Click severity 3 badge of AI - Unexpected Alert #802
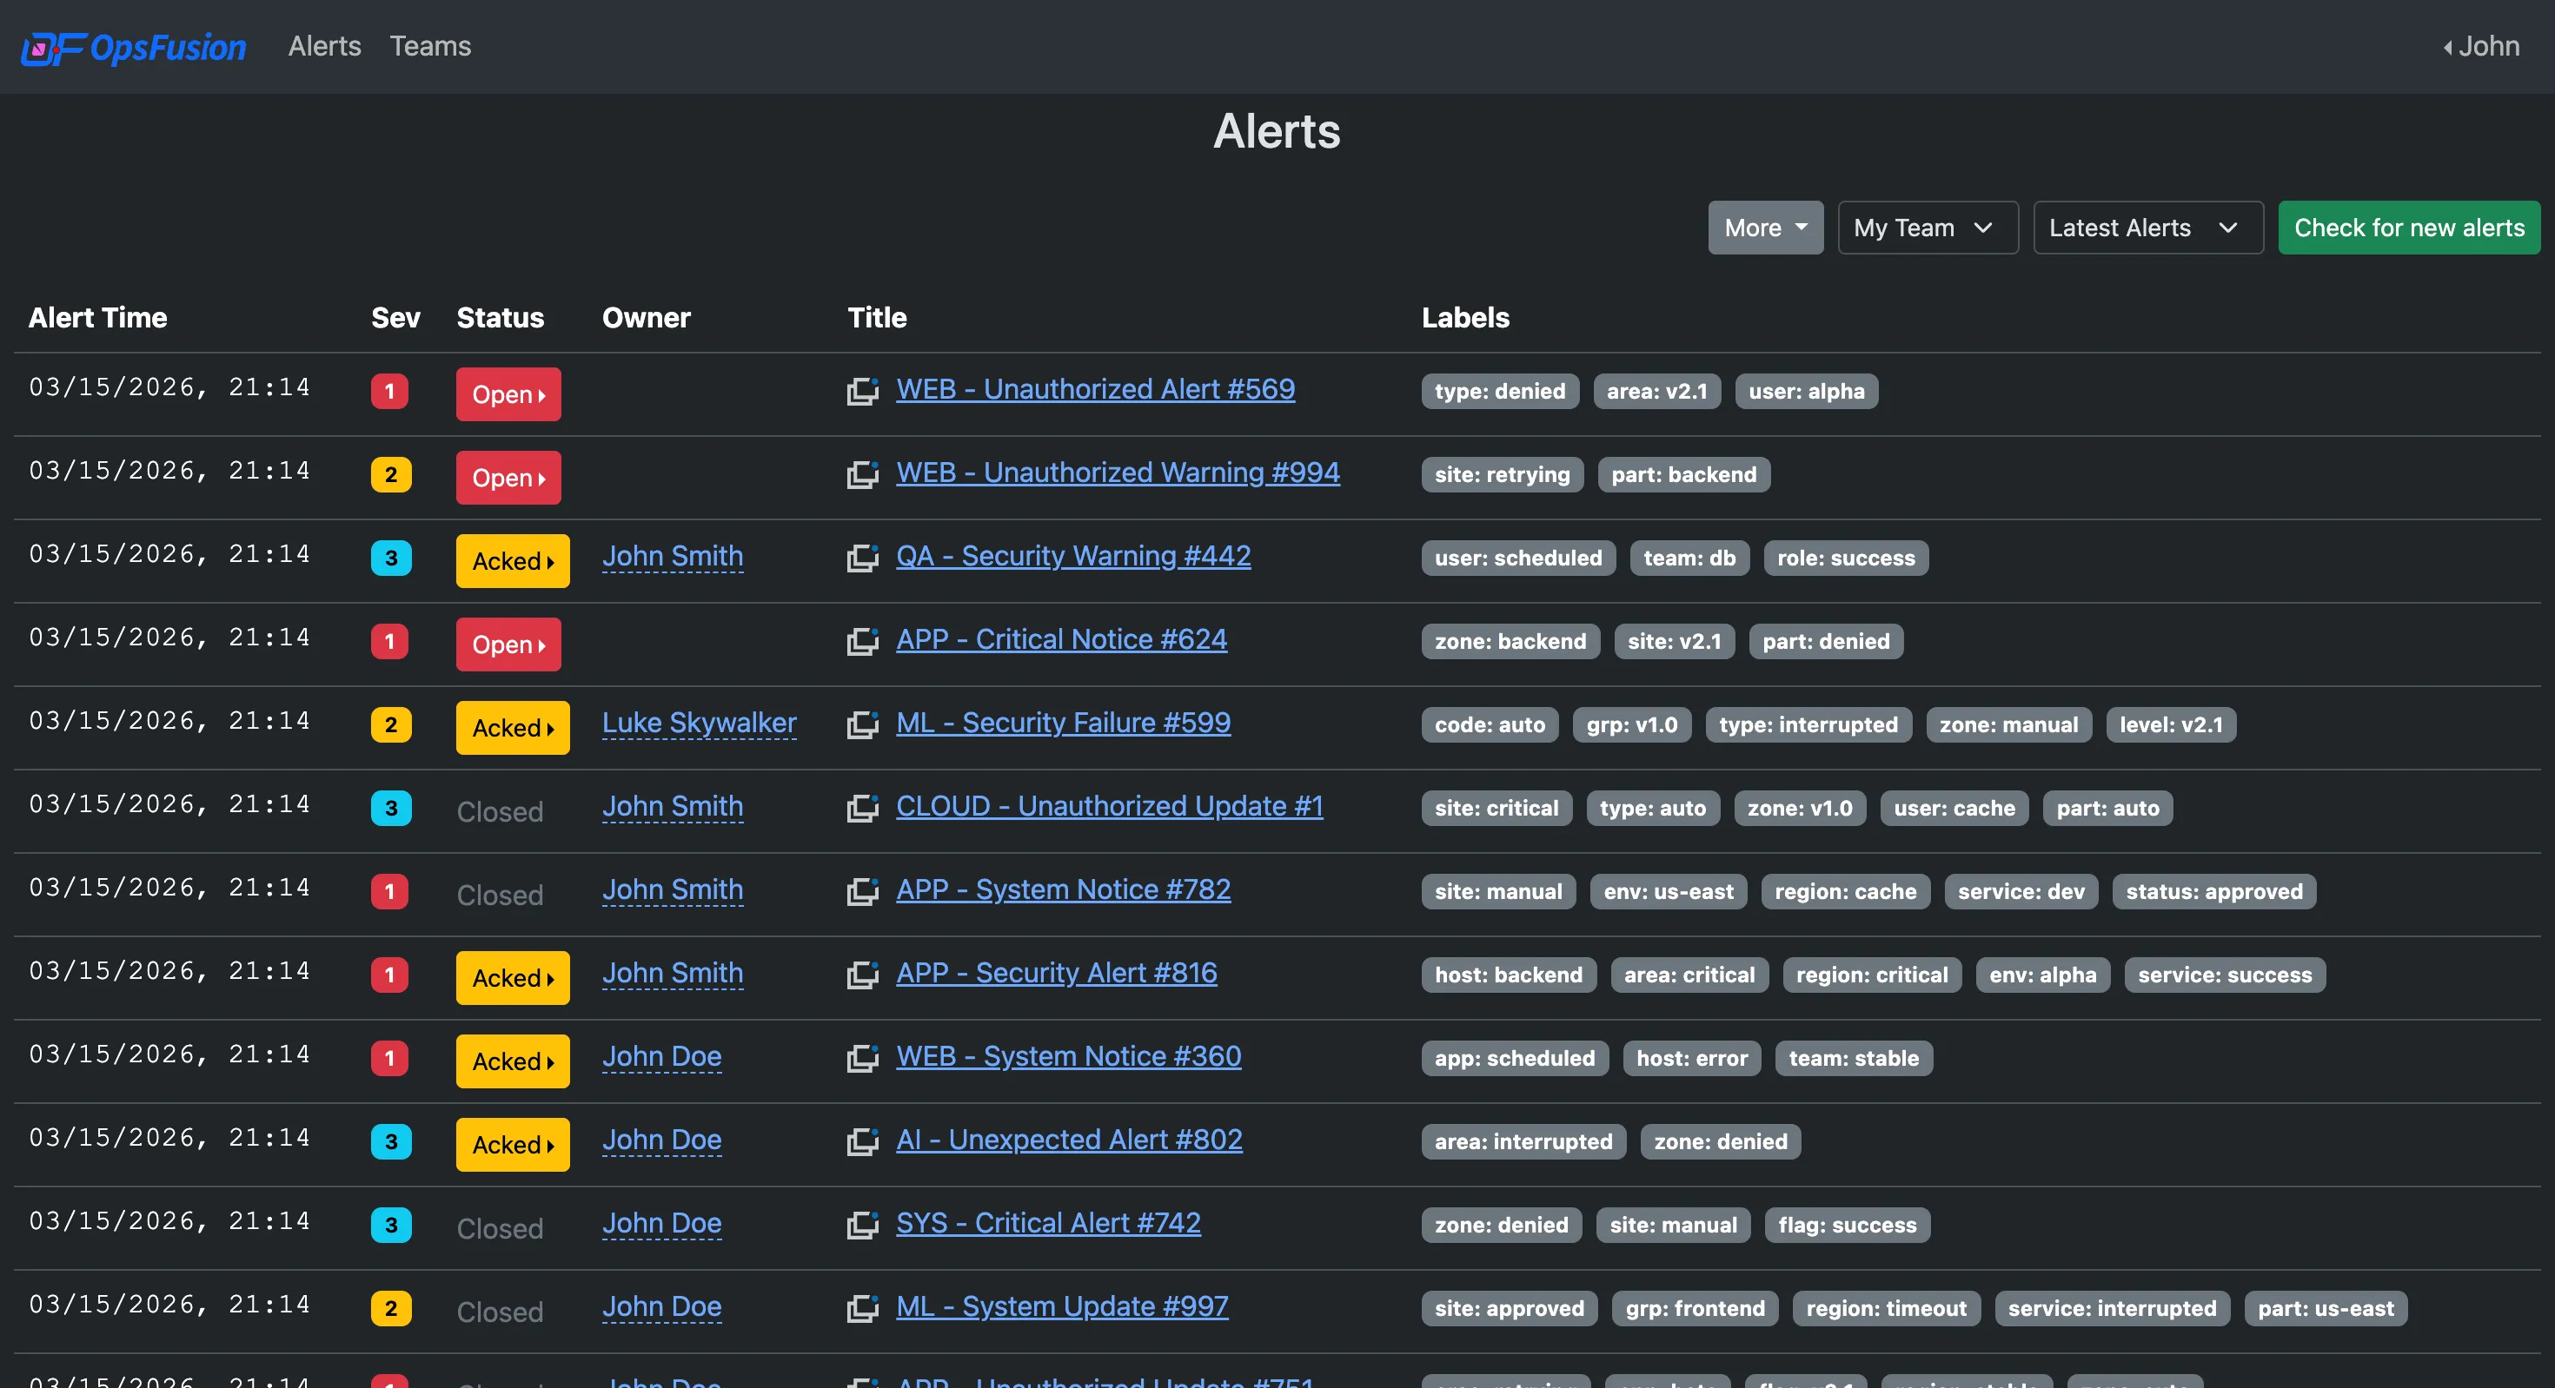2555x1388 pixels. [x=391, y=1140]
